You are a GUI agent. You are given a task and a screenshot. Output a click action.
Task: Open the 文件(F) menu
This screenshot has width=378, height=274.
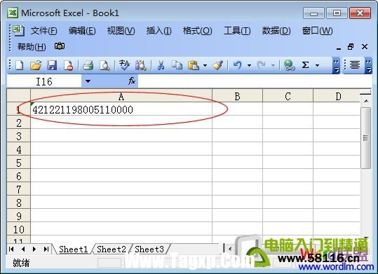[x=44, y=31]
